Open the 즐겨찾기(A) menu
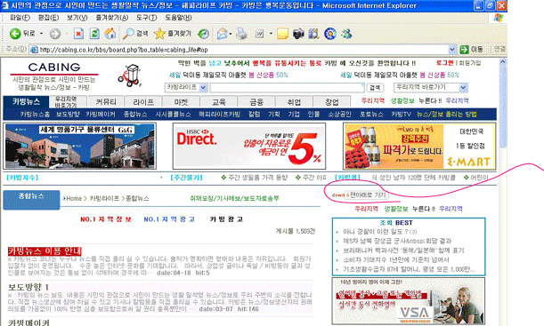 tap(112, 17)
